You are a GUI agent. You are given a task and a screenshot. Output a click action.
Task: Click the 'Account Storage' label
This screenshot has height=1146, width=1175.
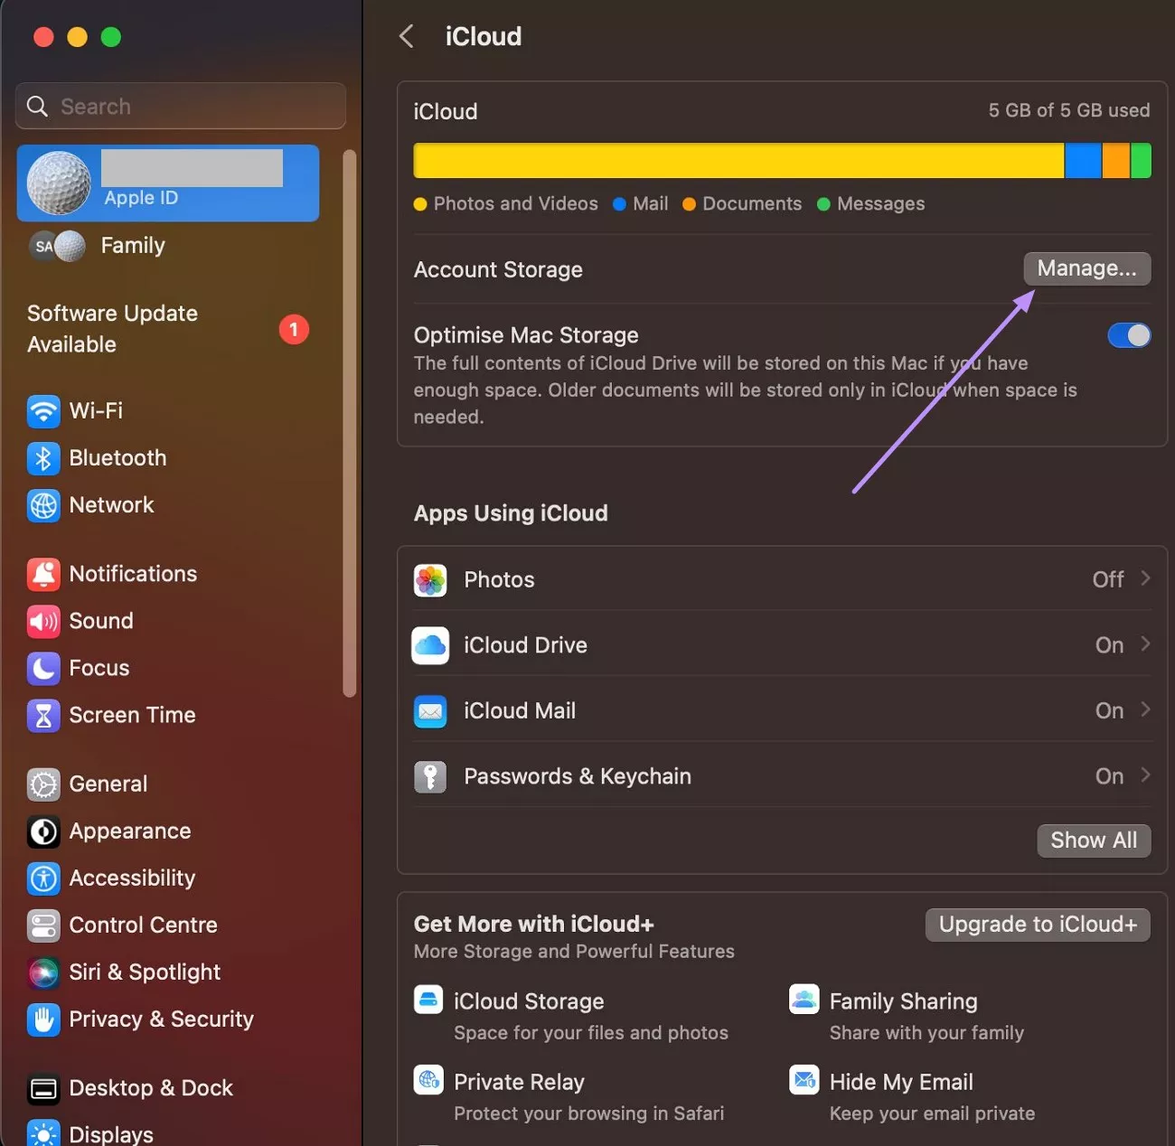click(x=498, y=270)
